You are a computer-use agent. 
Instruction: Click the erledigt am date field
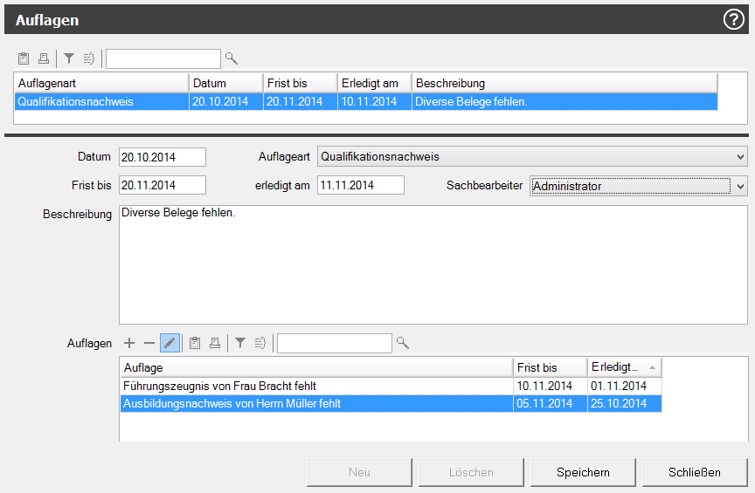360,185
